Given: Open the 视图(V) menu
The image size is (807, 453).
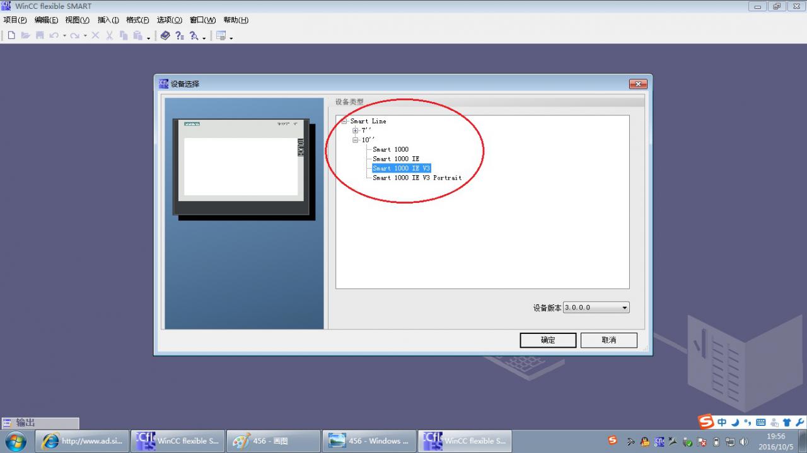Looking at the screenshot, I should (78, 20).
